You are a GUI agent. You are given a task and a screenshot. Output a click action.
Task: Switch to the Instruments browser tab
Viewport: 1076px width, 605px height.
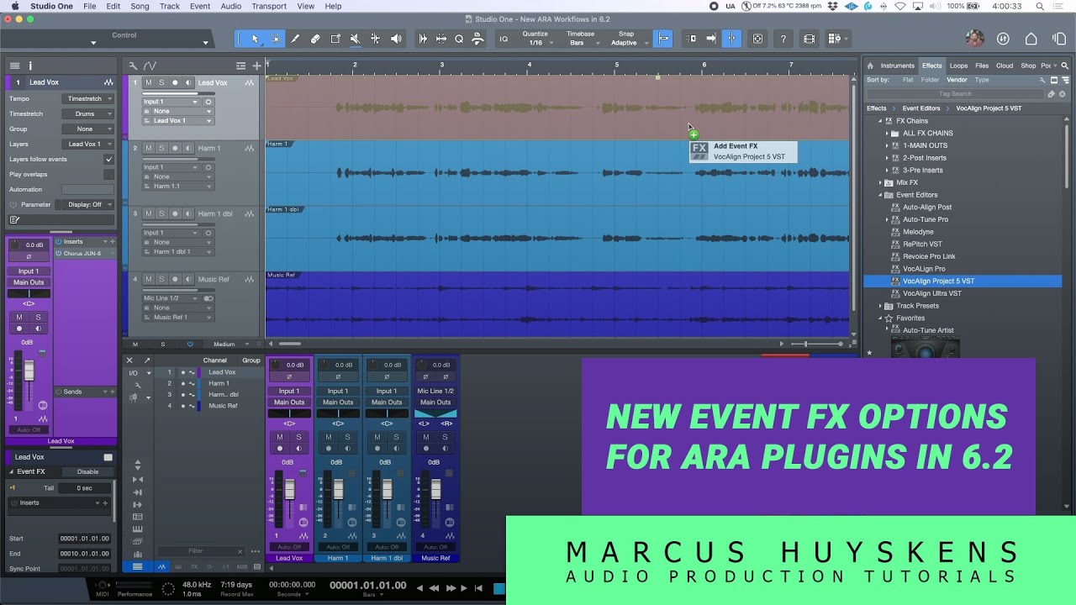897,66
